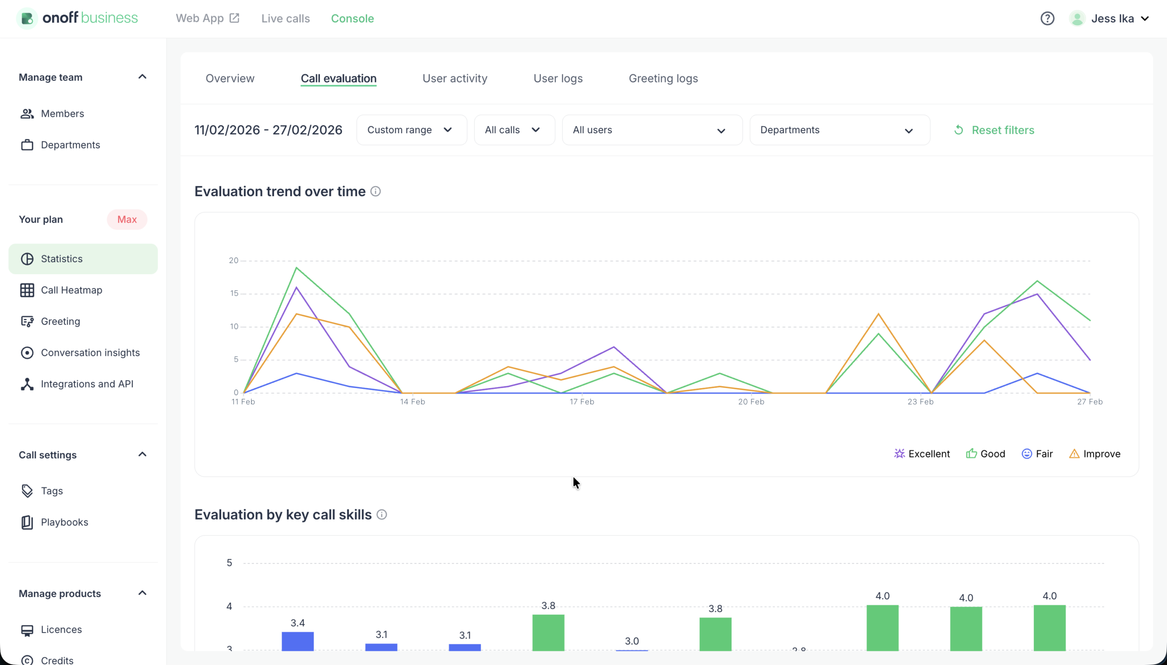View Evaluation trend info tooltip icon
1167x665 pixels.
(375, 191)
